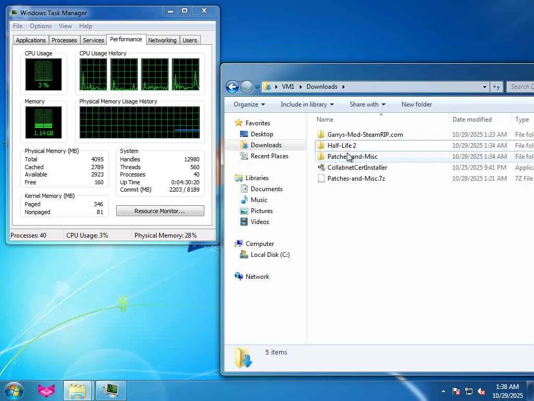This screenshot has width=534, height=401.
Task: Select the Patches-and-Misc folder icon
Action: pyautogui.click(x=321, y=157)
